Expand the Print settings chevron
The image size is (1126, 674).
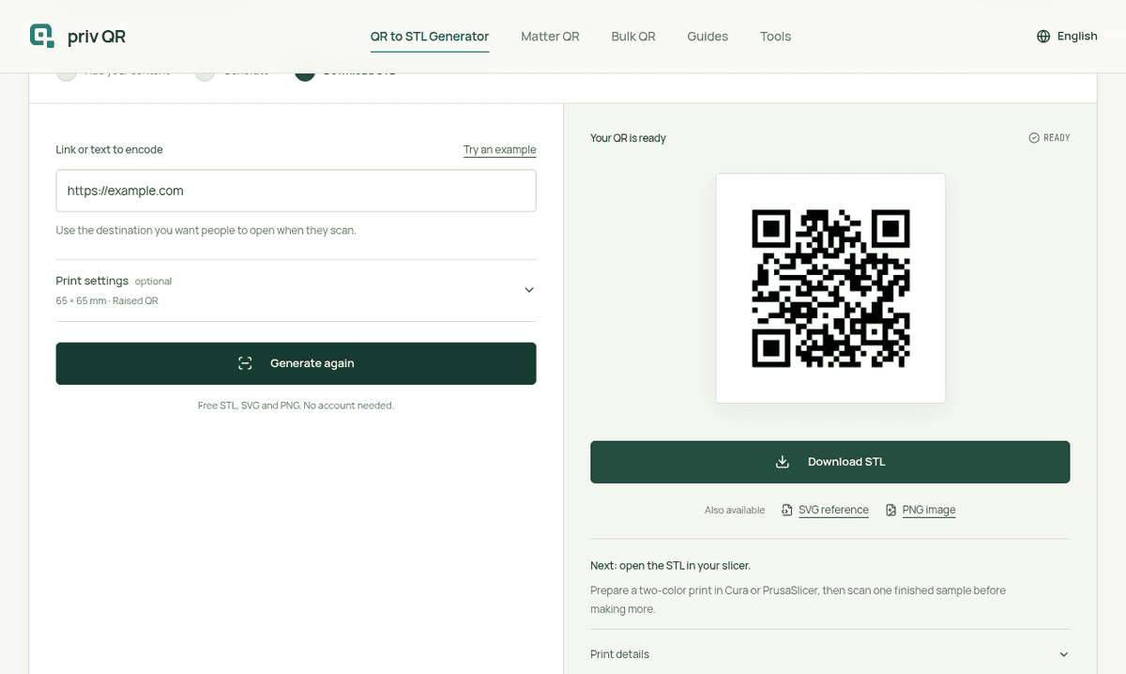click(x=529, y=290)
